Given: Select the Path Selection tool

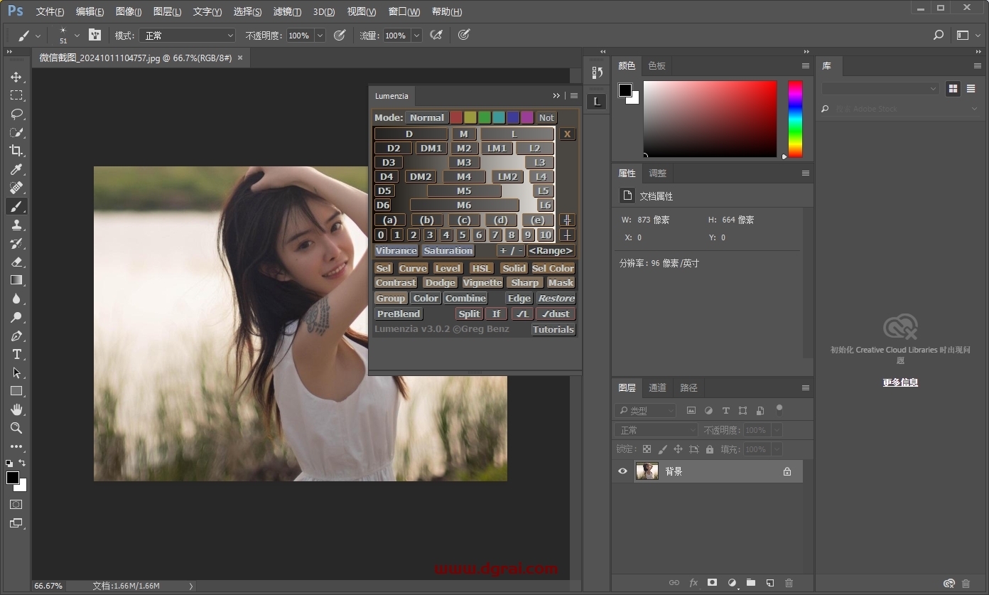Looking at the screenshot, I should click(16, 372).
